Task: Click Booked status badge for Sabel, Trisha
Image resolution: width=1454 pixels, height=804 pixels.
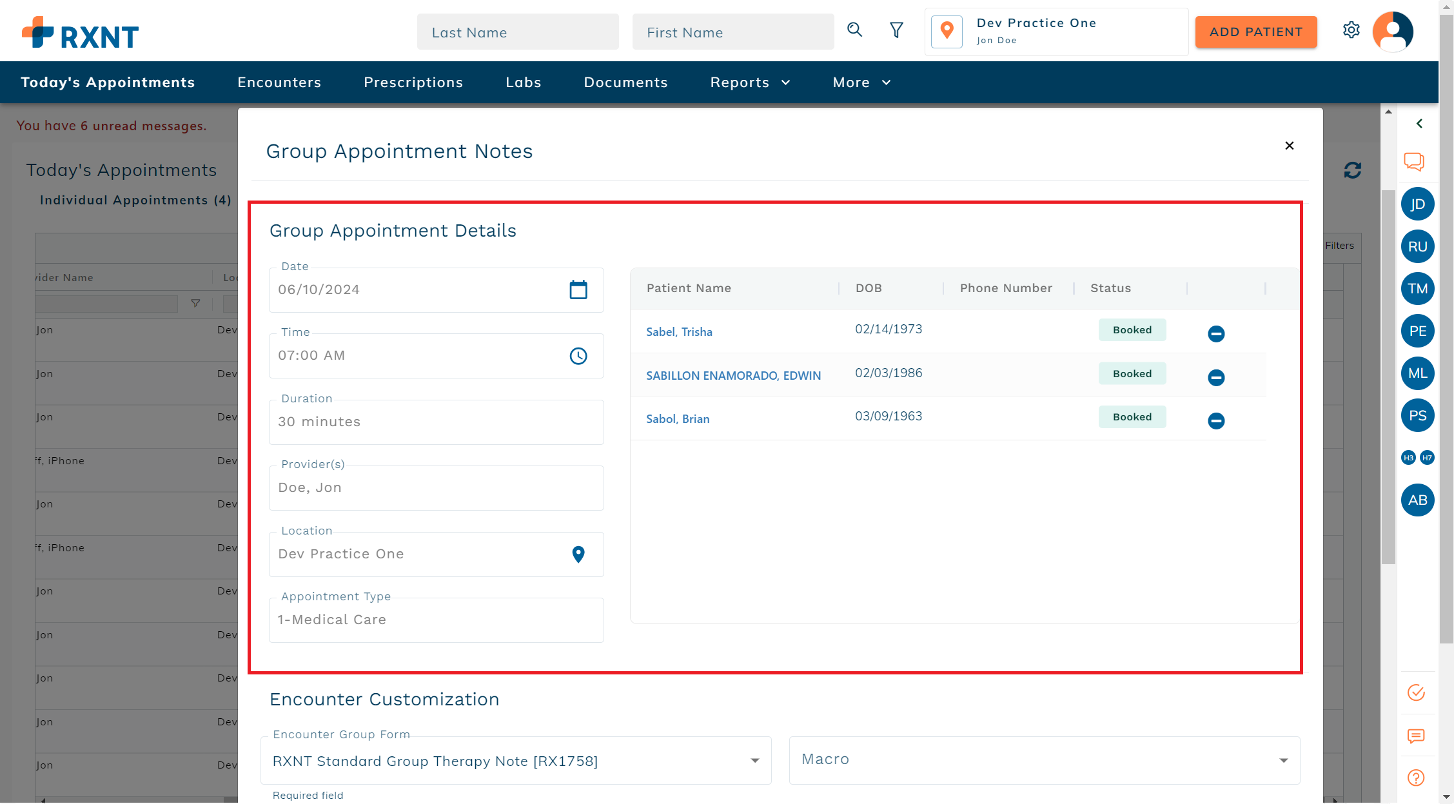Action: (x=1132, y=330)
